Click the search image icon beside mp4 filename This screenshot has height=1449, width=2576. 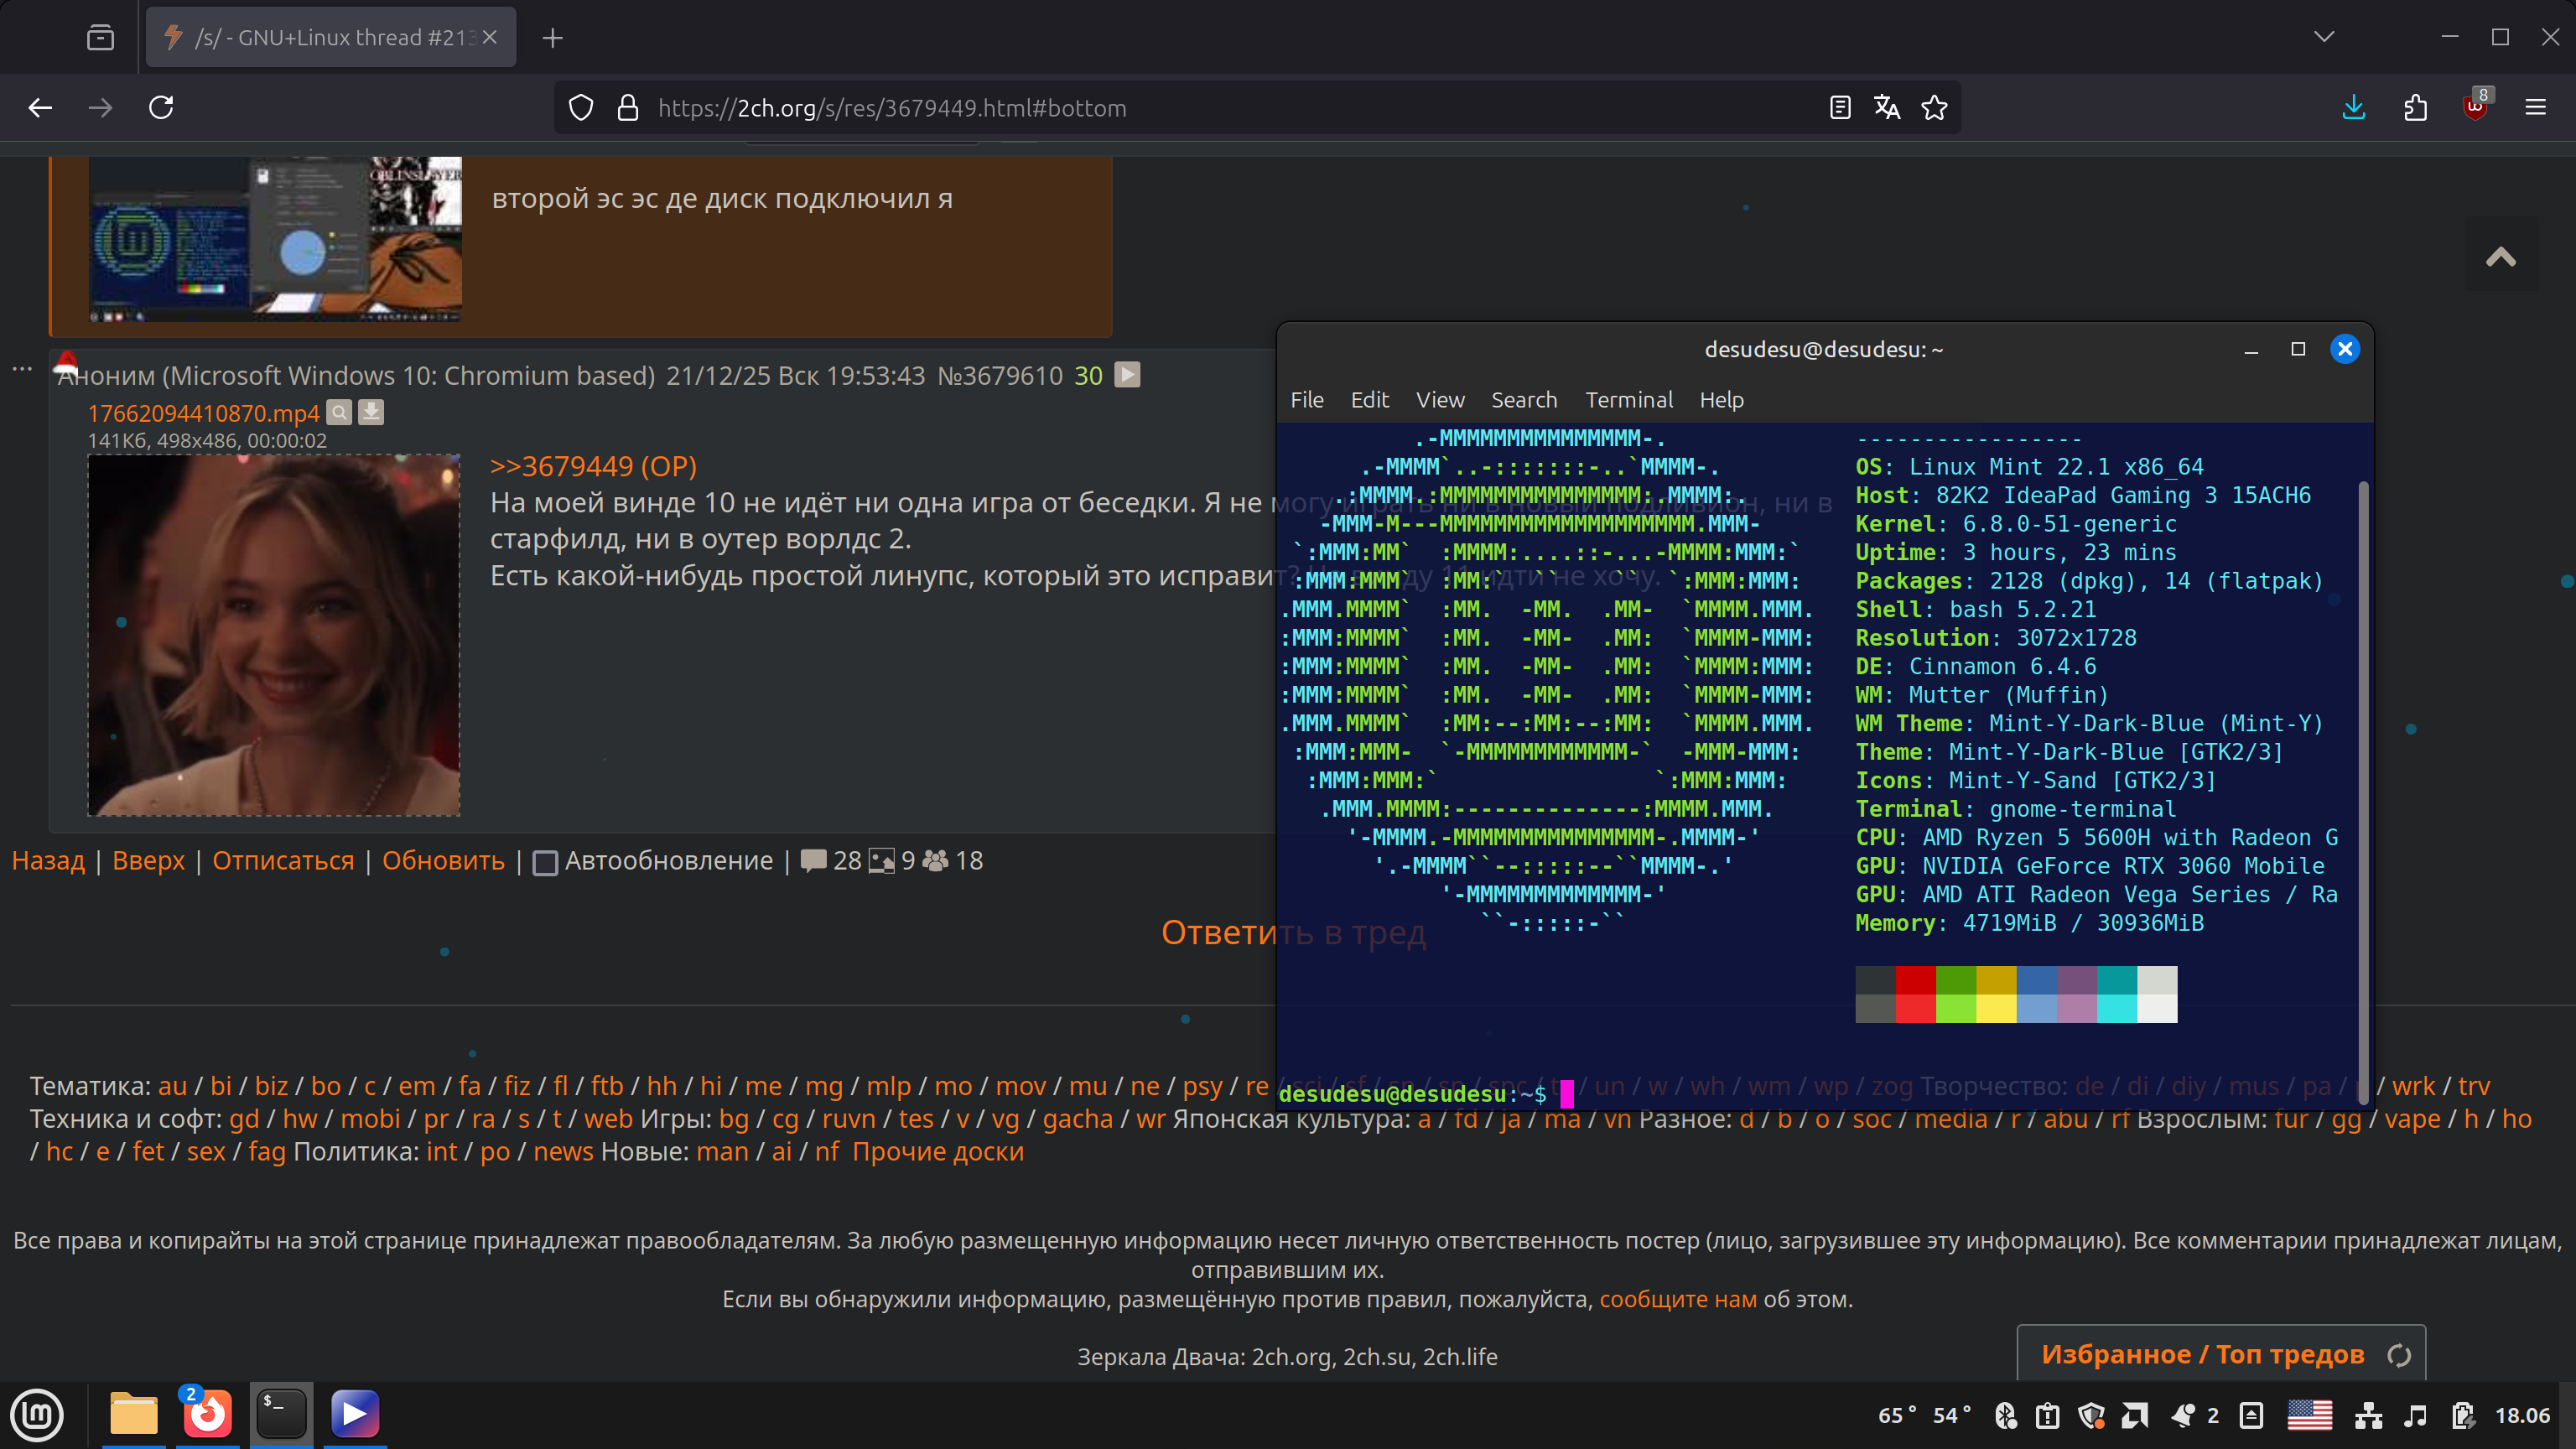[x=340, y=412]
